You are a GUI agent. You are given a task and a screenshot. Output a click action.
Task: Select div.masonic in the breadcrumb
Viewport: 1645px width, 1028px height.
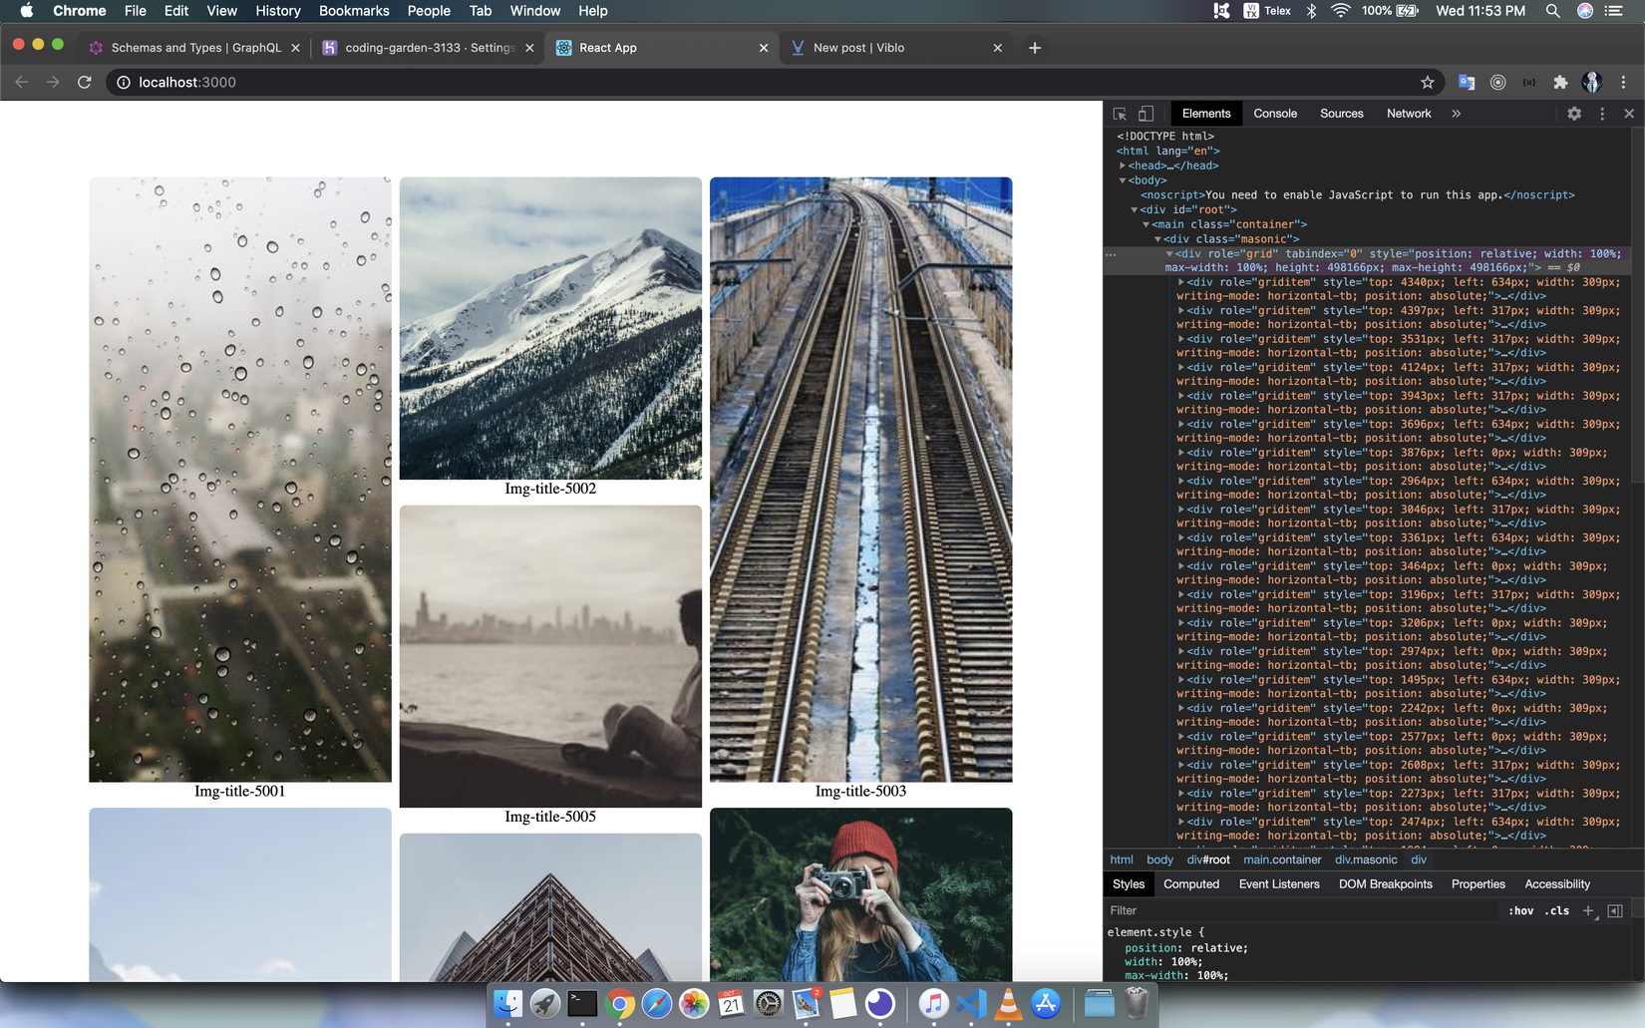1366,859
